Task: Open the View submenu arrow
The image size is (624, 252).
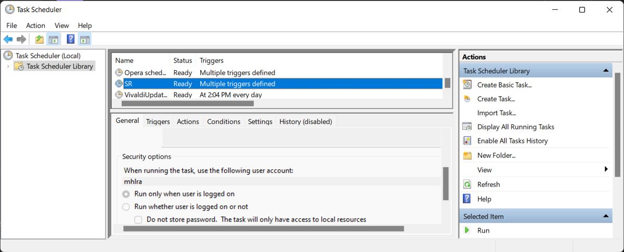Action: coord(606,169)
